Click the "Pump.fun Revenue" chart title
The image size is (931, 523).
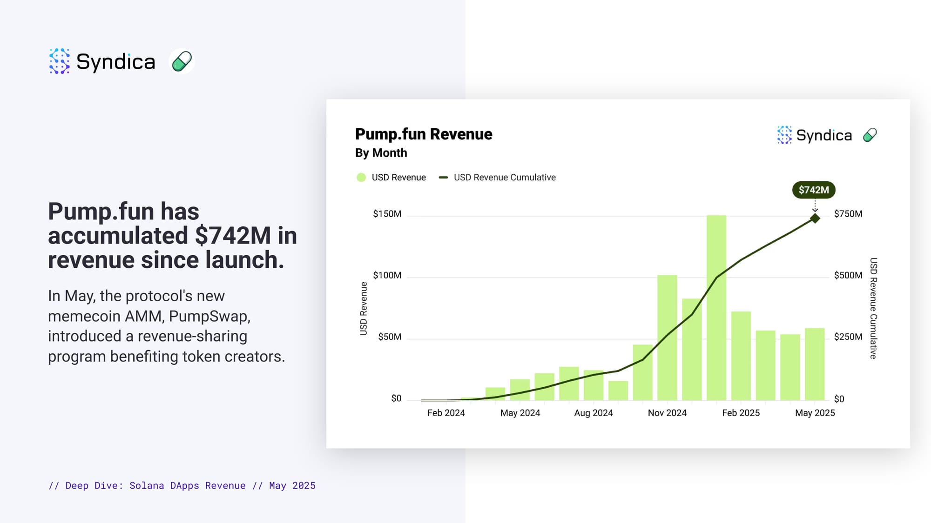click(x=424, y=134)
